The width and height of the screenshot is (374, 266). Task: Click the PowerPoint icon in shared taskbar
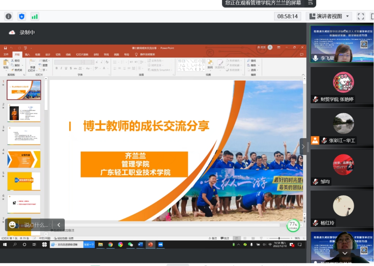[x=150, y=244]
